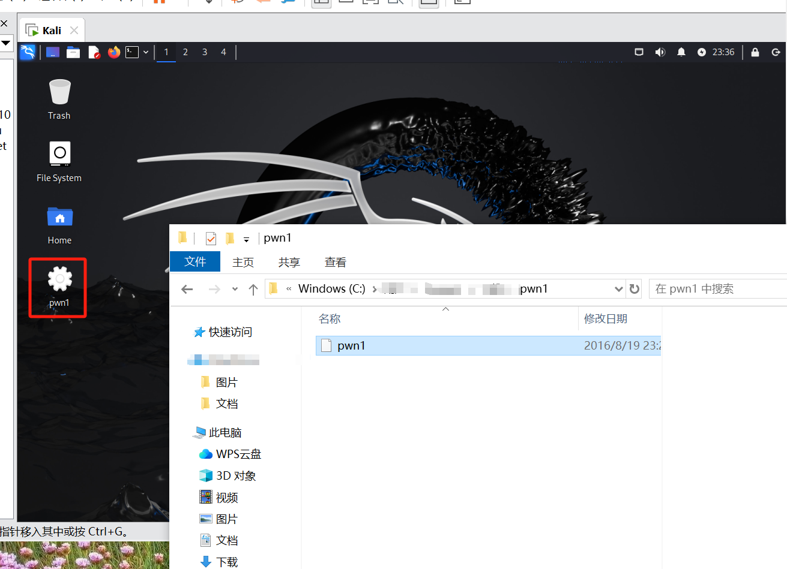Image resolution: width=787 pixels, height=569 pixels.
Task: Click the New Folder quick access icon
Action: 230,239
